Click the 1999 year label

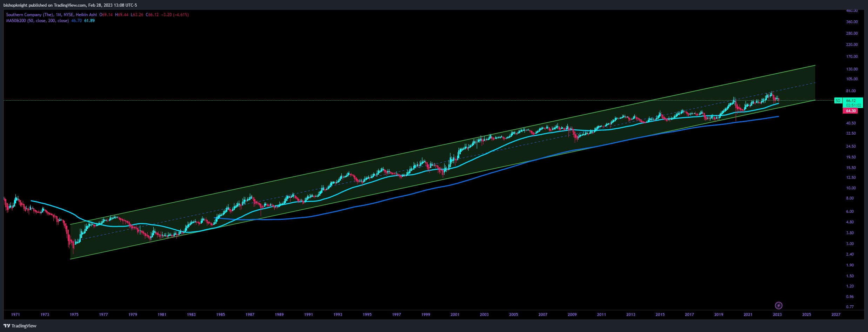tap(426, 314)
